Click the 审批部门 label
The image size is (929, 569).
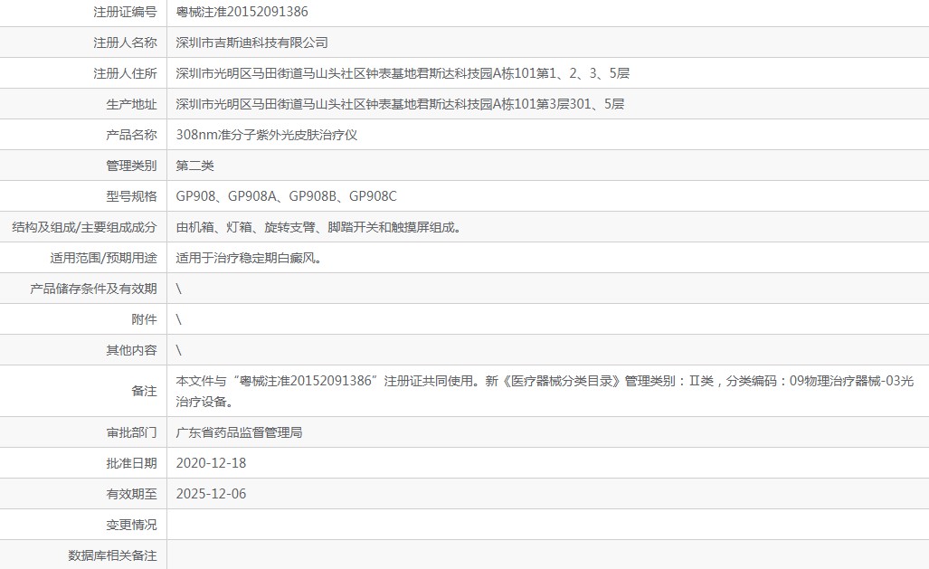[x=131, y=432]
